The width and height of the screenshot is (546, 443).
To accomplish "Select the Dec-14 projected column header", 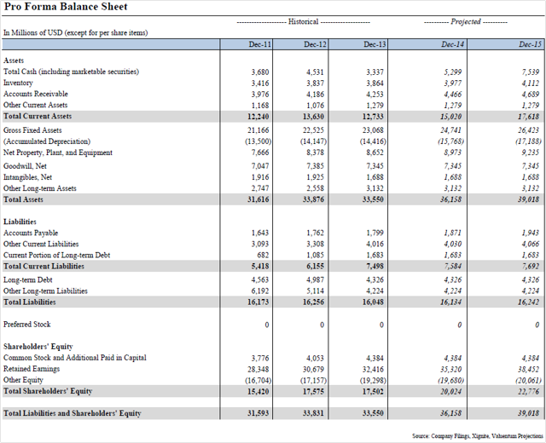I will tap(427, 44).
